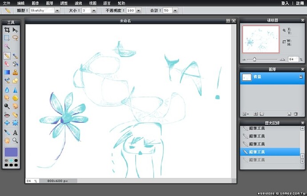Click the 註冊 register link
307x196 pixels.
[300, 3]
